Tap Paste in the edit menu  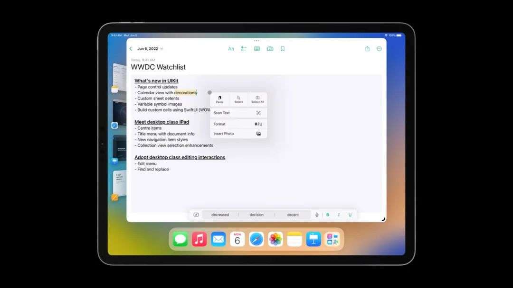click(219, 99)
